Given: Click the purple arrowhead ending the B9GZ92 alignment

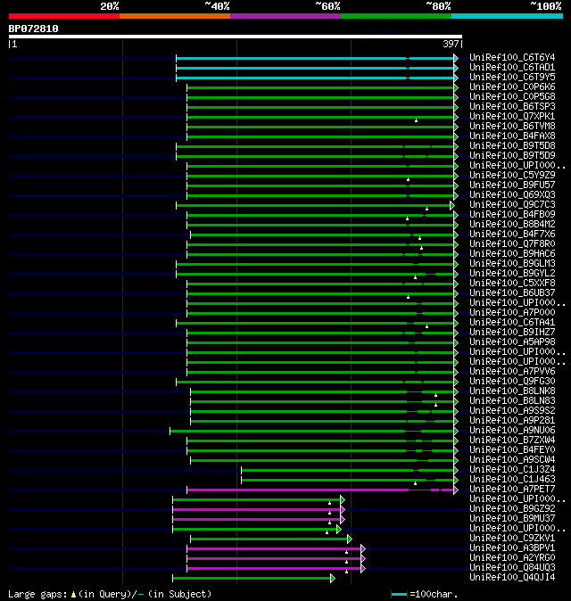Looking at the screenshot, I should 343,510.
